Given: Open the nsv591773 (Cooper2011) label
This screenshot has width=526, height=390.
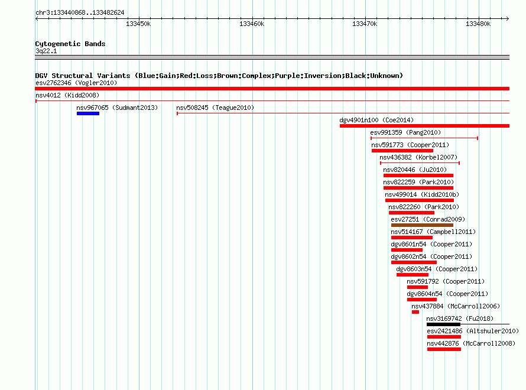Looking at the screenshot, I should pyautogui.click(x=410, y=145).
